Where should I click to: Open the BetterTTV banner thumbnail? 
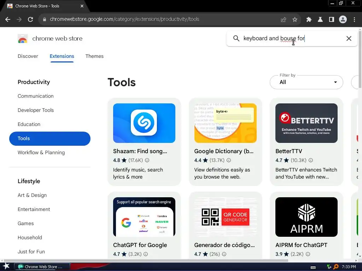point(306,123)
